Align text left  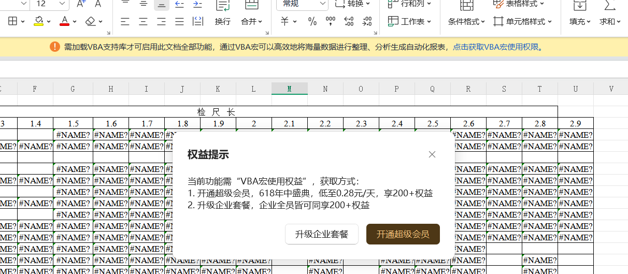125,21
